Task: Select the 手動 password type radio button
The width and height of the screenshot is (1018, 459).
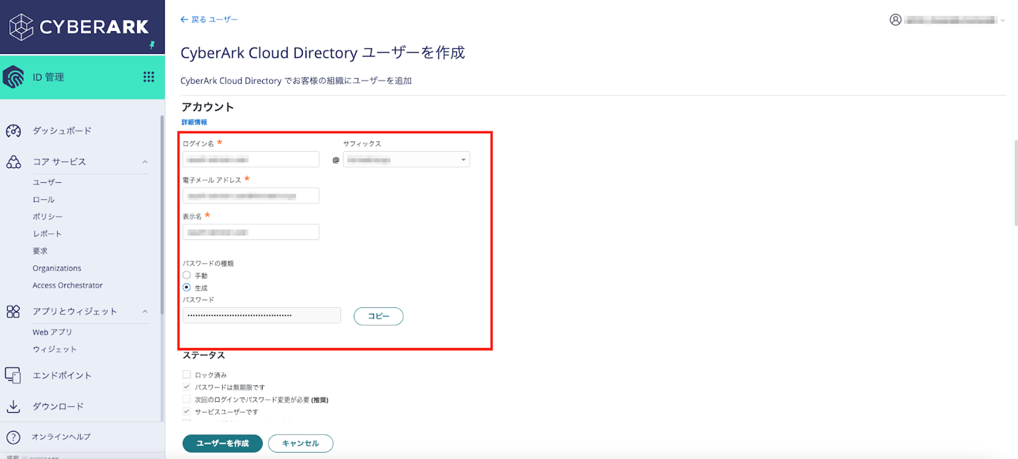Action: pos(187,275)
